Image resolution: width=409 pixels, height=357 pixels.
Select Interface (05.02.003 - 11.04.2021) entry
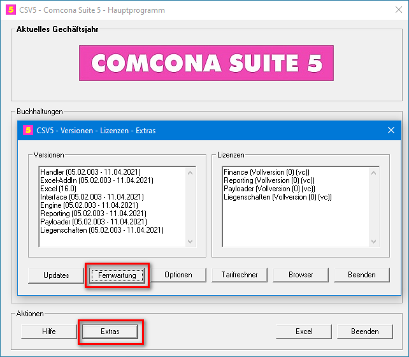point(92,197)
